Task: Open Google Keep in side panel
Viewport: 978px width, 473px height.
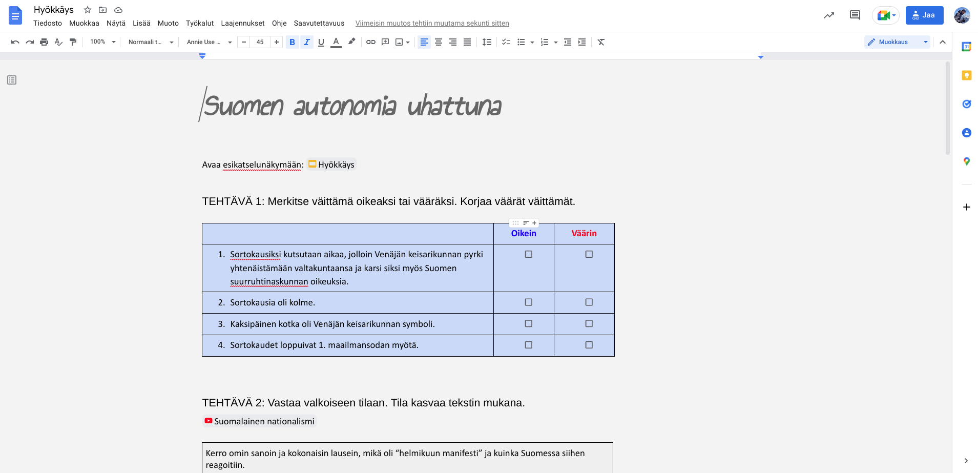Action: point(966,75)
